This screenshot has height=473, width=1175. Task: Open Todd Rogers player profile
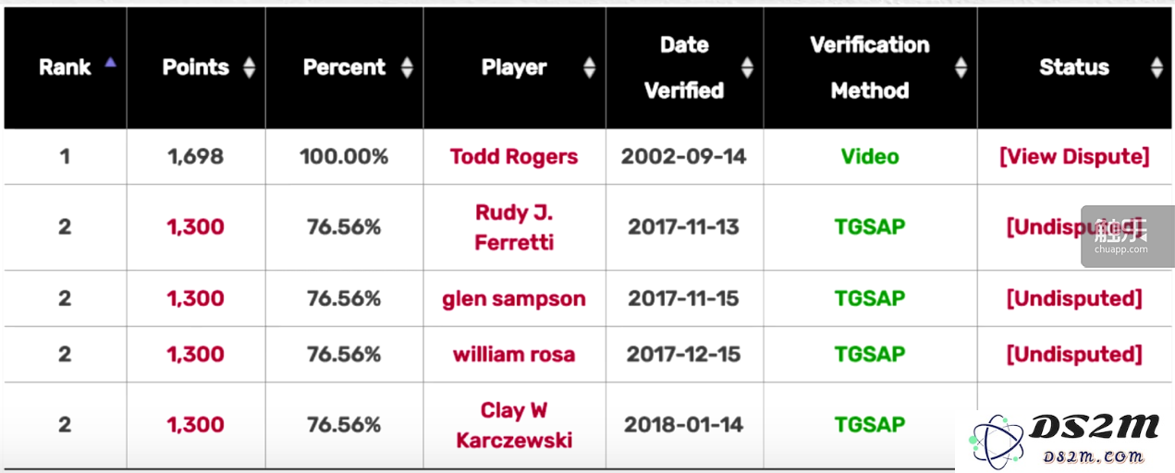[x=514, y=156]
